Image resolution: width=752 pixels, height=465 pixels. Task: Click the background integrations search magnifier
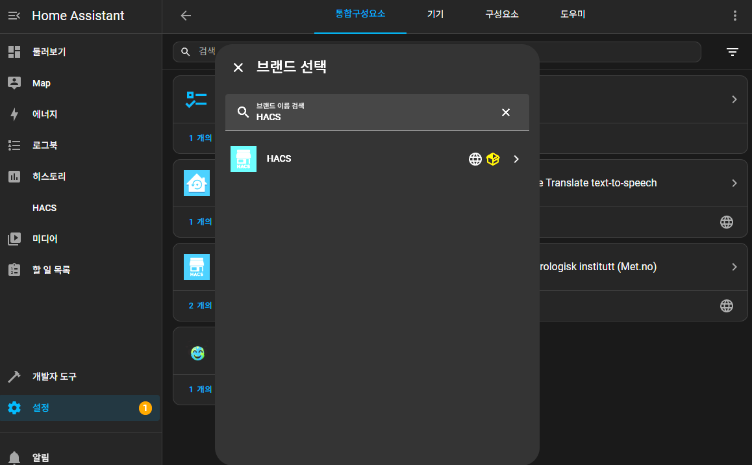(x=186, y=51)
